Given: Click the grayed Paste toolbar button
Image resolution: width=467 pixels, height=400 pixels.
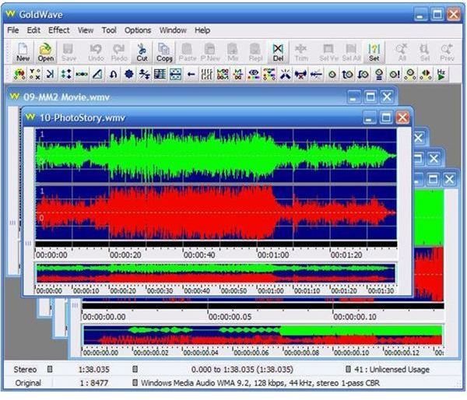Looking at the screenshot, I should click(187, 52).
